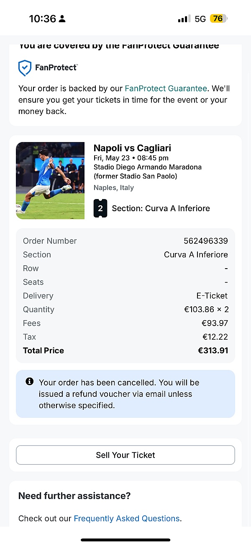Tap the Total Price amount €313.91

[x=213, y=351]
